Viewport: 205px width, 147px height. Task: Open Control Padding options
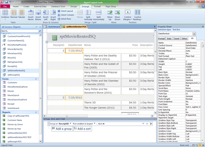(138, 15)
